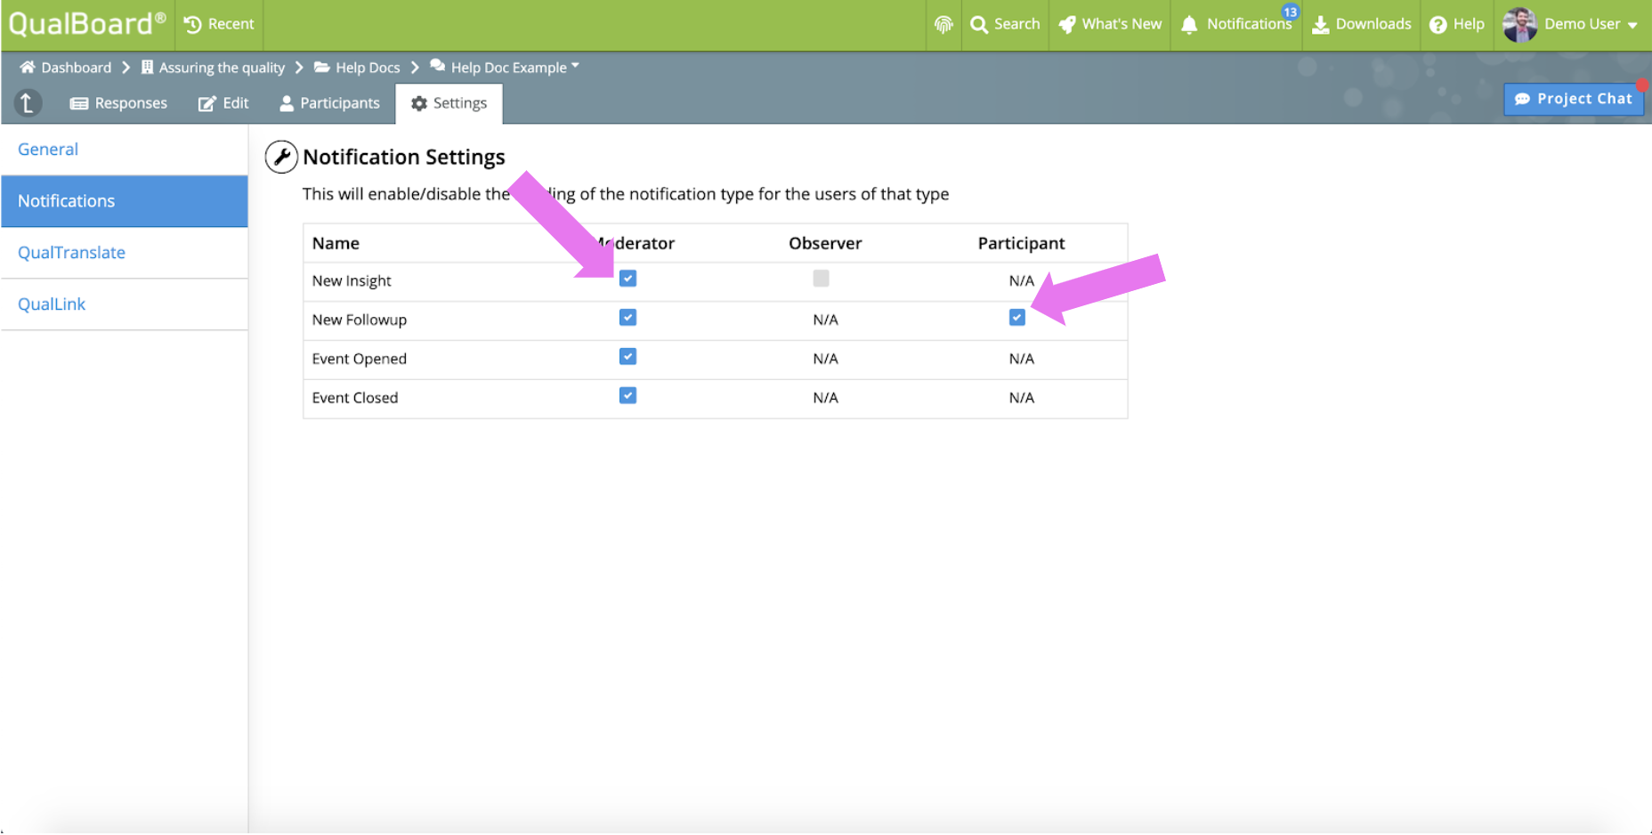Click the Notification Settings heading
The height and width of the screenshot is (835, 1652).
click(404, 157)
